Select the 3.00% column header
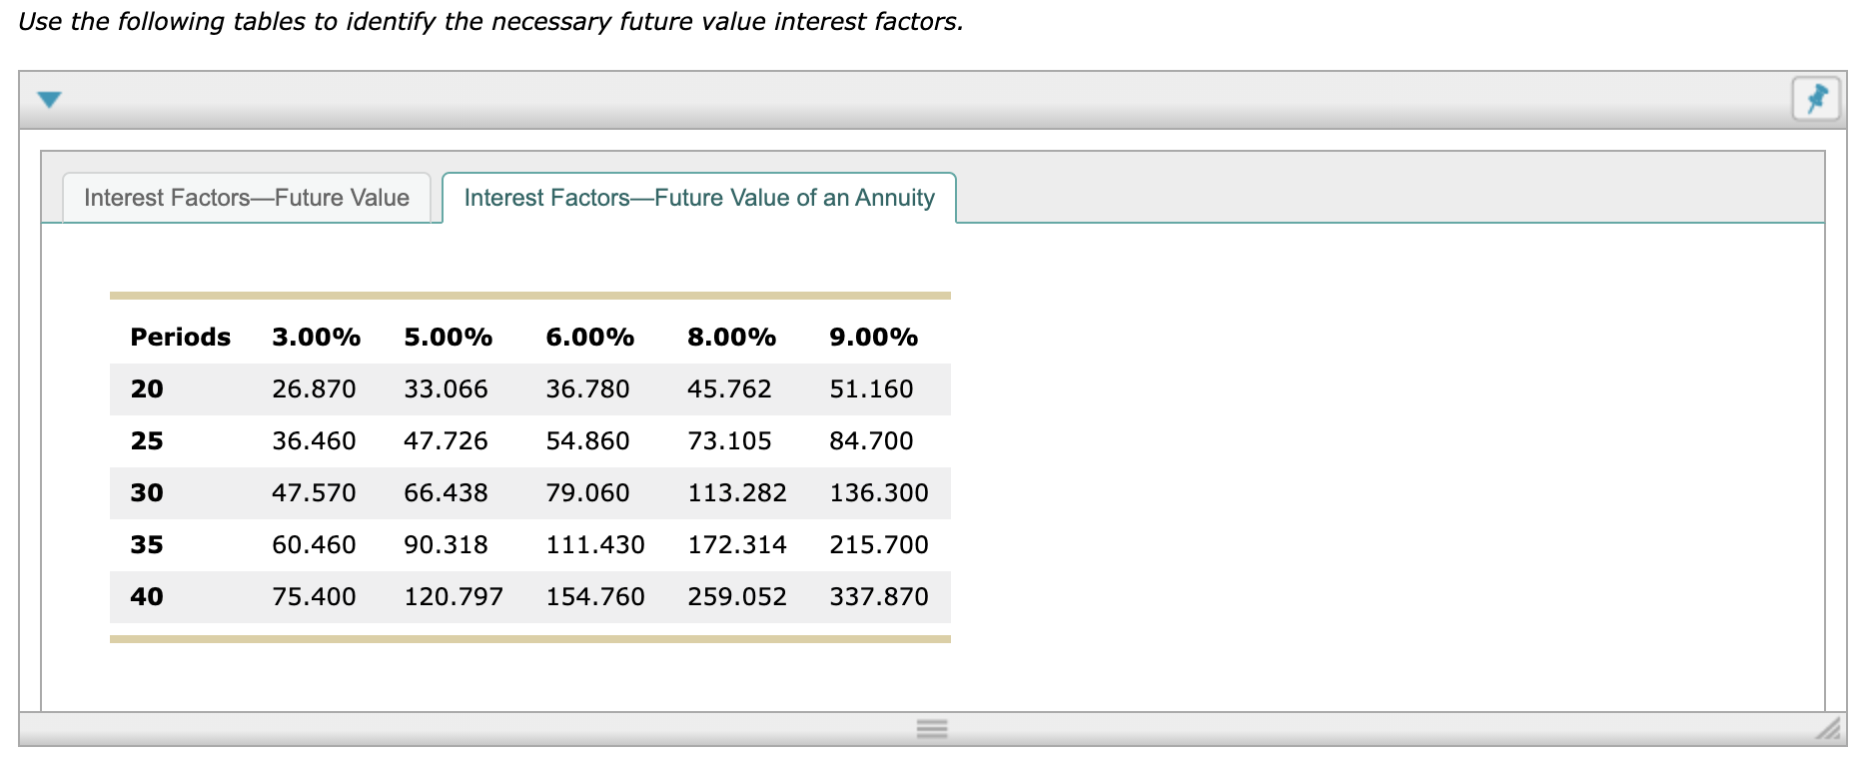 [x=315, y=337]
